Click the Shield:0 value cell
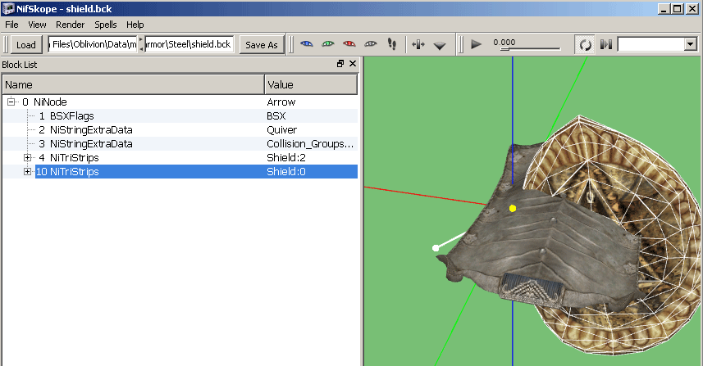 286,171
